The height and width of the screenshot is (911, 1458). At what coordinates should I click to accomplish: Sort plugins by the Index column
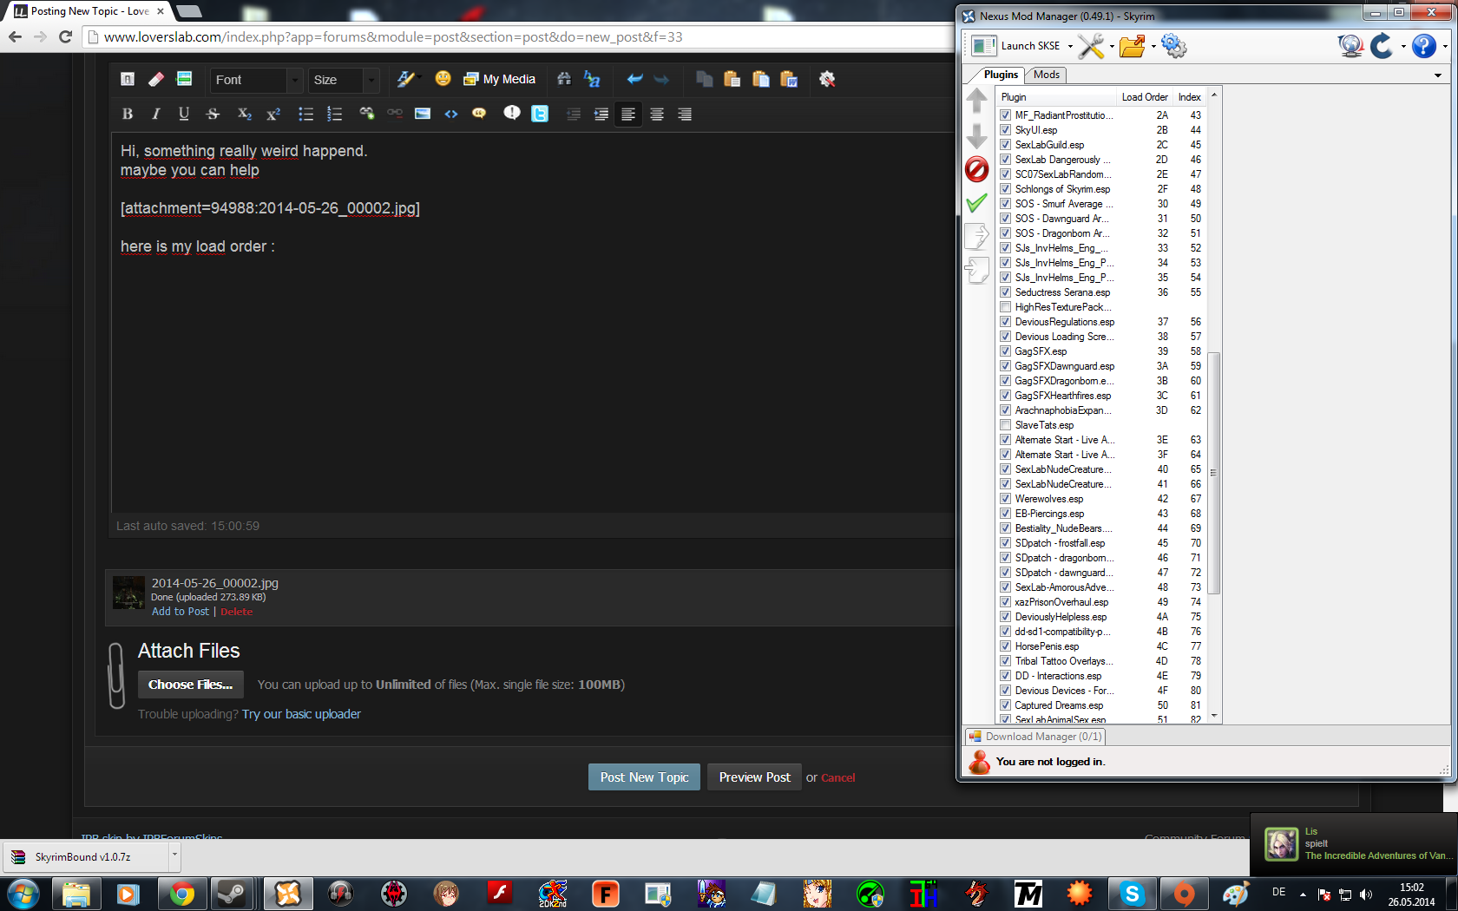pyautogui.click(x=1189, y=97)
